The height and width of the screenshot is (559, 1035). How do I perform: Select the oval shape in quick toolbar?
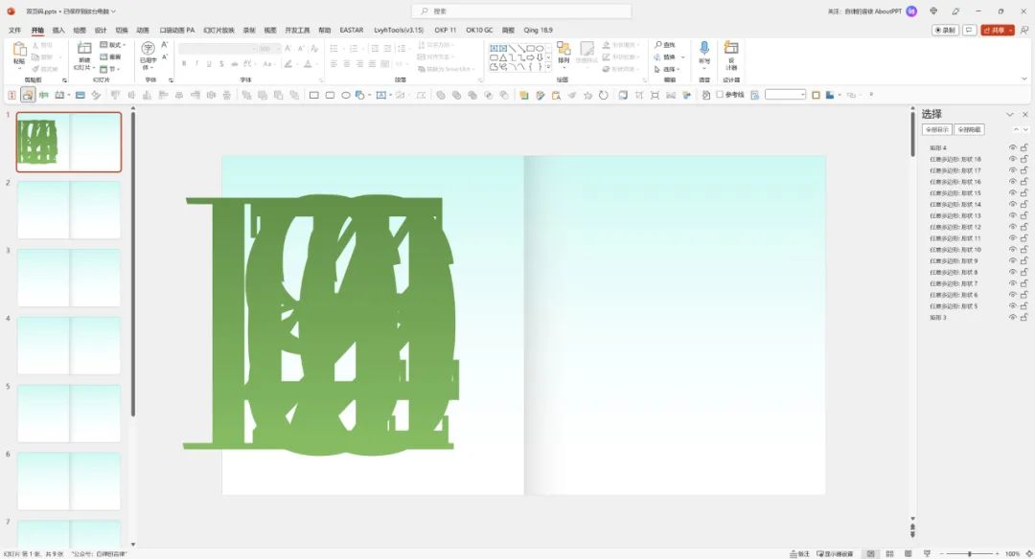click(x=346, y=95)
